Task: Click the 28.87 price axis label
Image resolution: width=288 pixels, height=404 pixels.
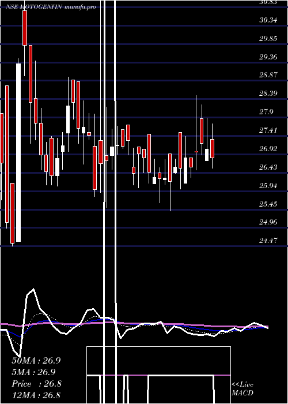Action: [x=268, y=75]
